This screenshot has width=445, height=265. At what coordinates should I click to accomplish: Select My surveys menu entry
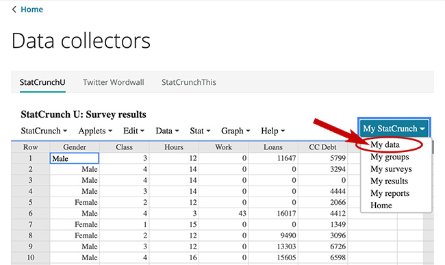coord(391,169)
